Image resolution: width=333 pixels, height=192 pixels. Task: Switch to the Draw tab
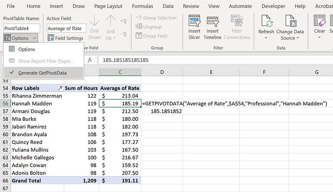[79, 6]
